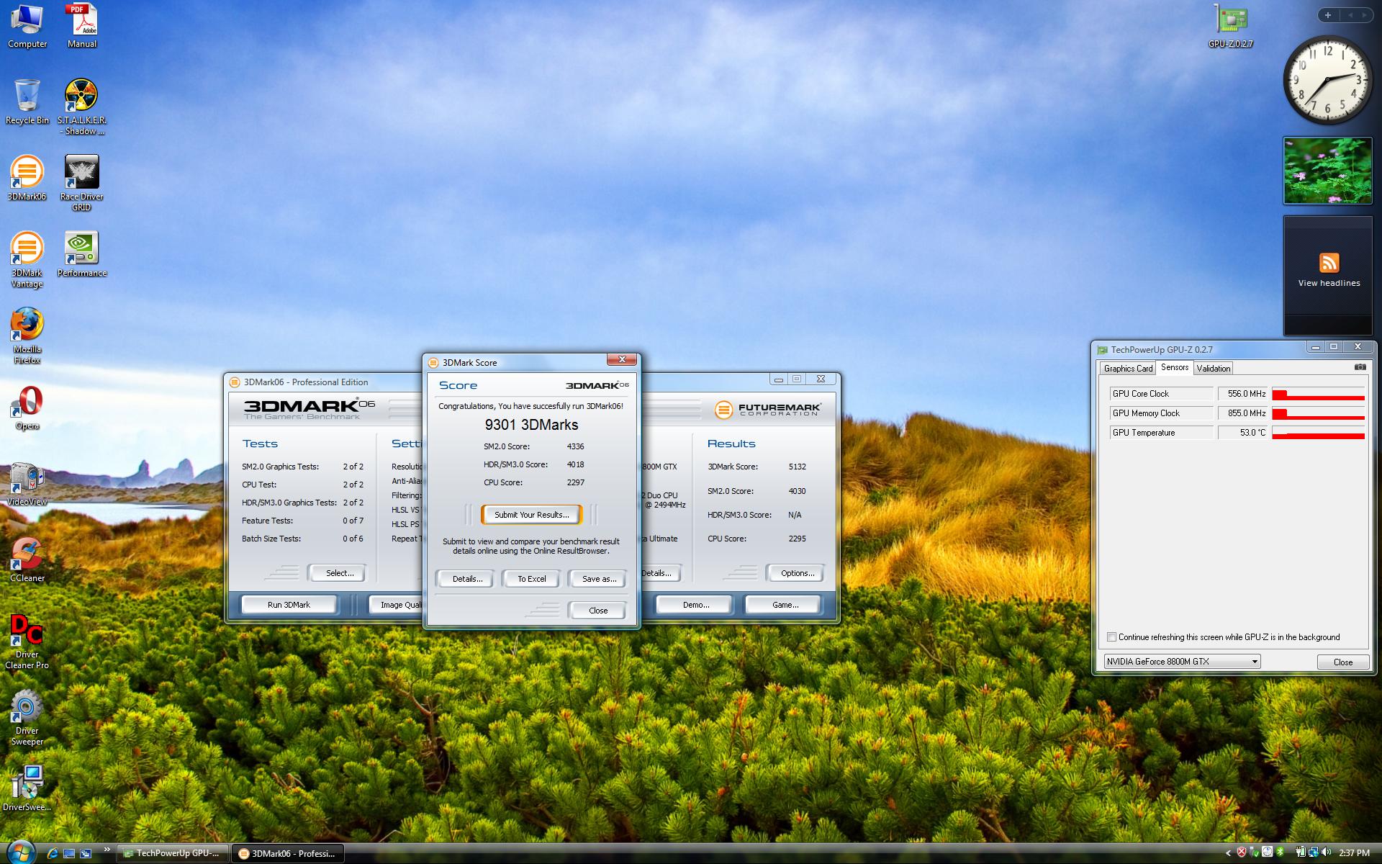1382x864 pixels.
Task: Click the GPU Temperature 53.0 °C value
Action: [1242, 433]
